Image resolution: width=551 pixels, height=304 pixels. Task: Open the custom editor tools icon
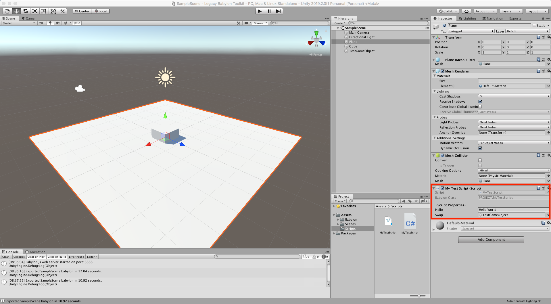(62, 11)
